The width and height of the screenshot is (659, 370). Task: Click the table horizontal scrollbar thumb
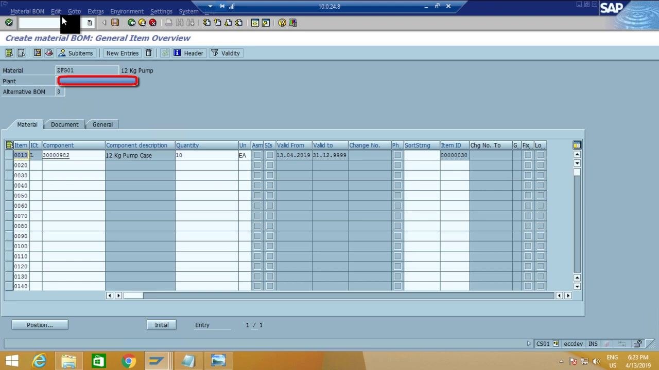point(133,295)
